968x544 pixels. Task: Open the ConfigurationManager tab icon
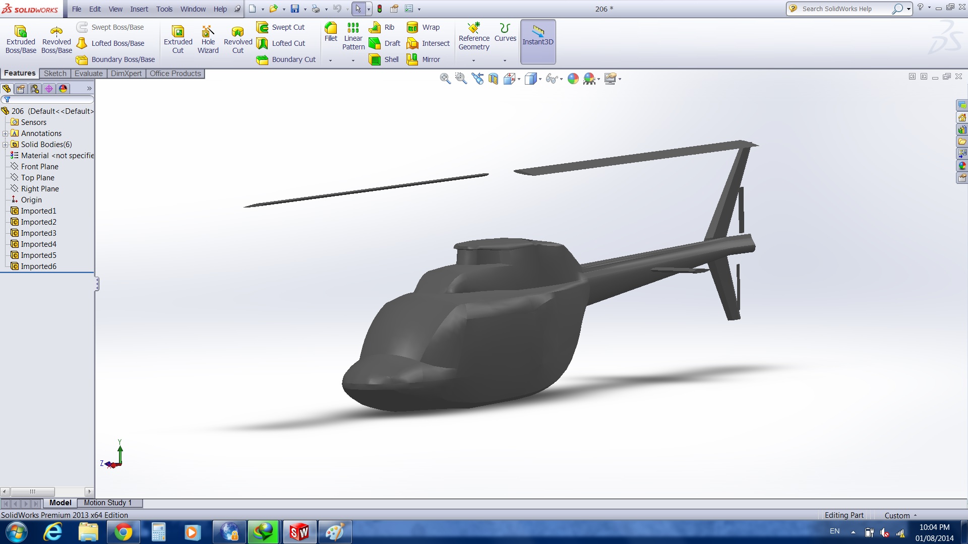pos(35,89)
